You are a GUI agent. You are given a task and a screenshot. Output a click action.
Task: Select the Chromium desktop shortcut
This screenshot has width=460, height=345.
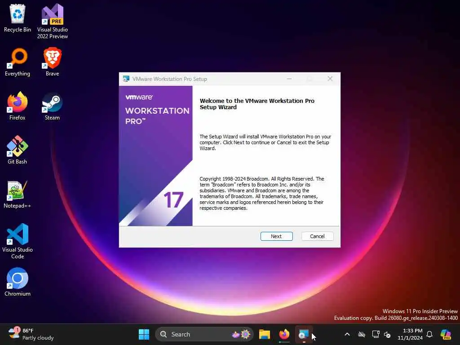pos(18,282)
